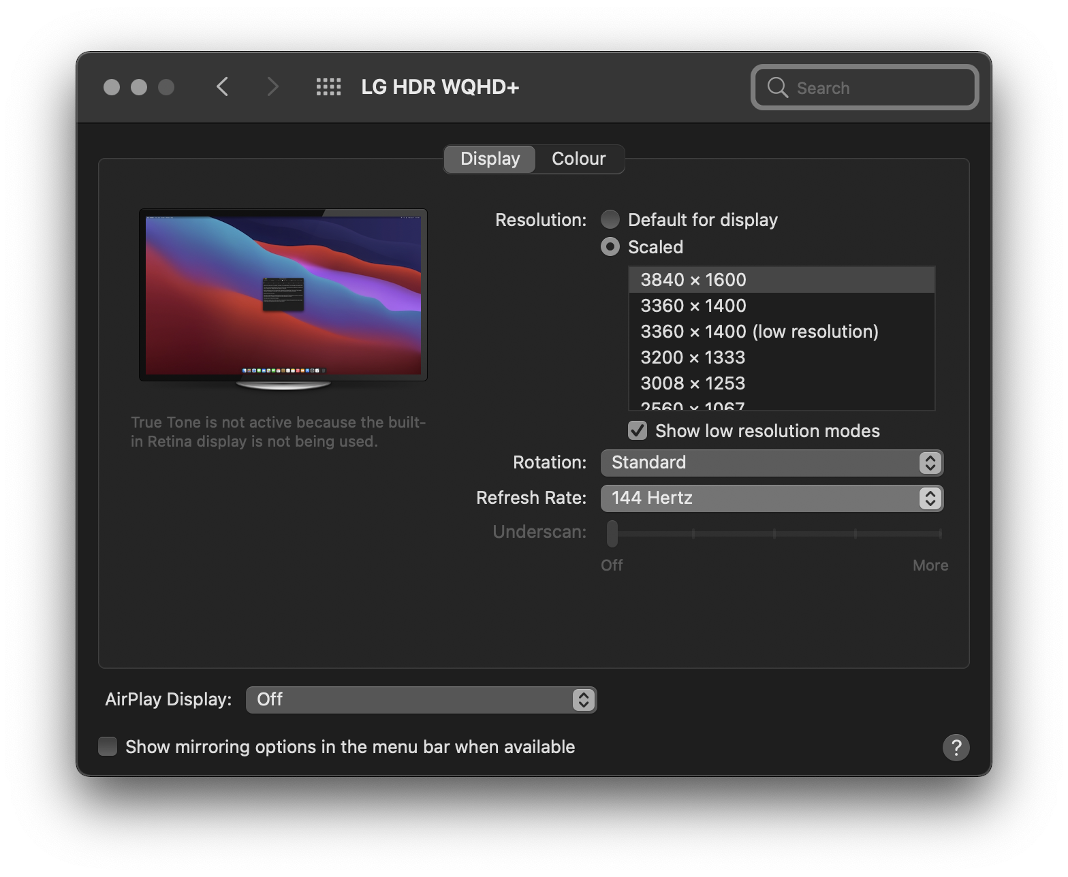This screenshot has width=1068, height=877.
Task: Click the magnifying glass search icon
Action: pyautogui.click(x=777, y=87)
